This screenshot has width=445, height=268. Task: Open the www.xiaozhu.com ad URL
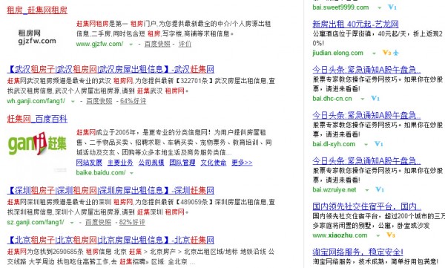pos(340,235)
